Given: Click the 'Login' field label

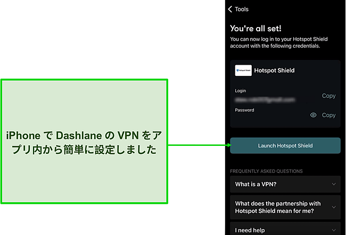Looking at the screenshot, I should click(x=240, y=91).
